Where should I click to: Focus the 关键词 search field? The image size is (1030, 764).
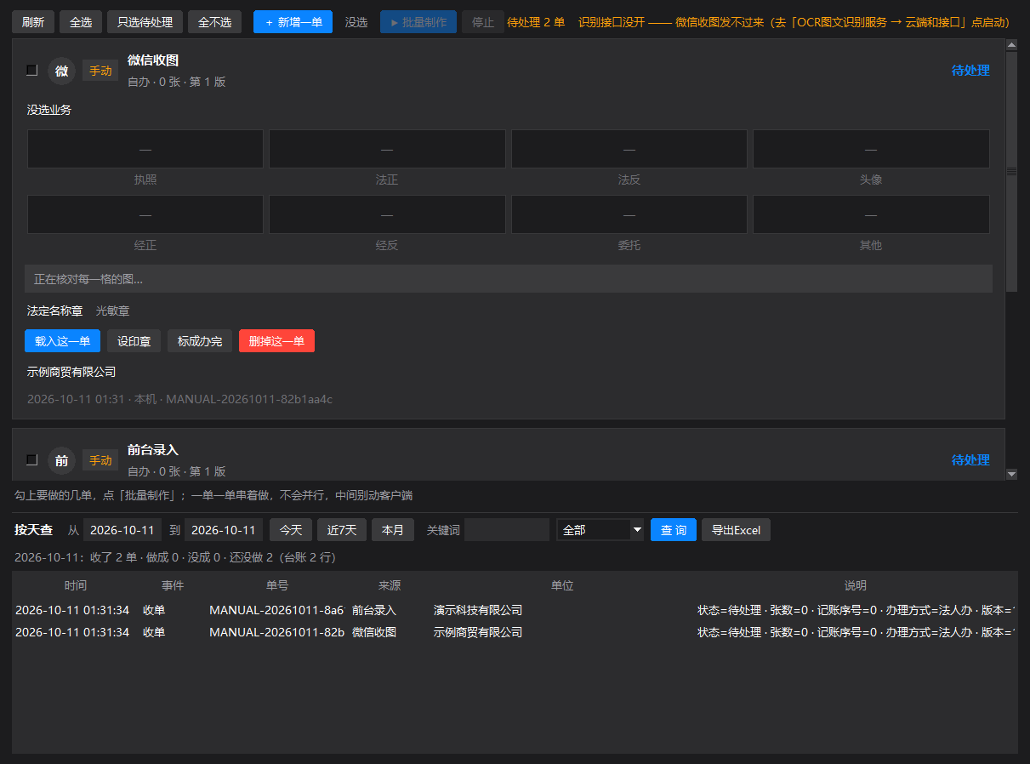(x=507, y=530)
